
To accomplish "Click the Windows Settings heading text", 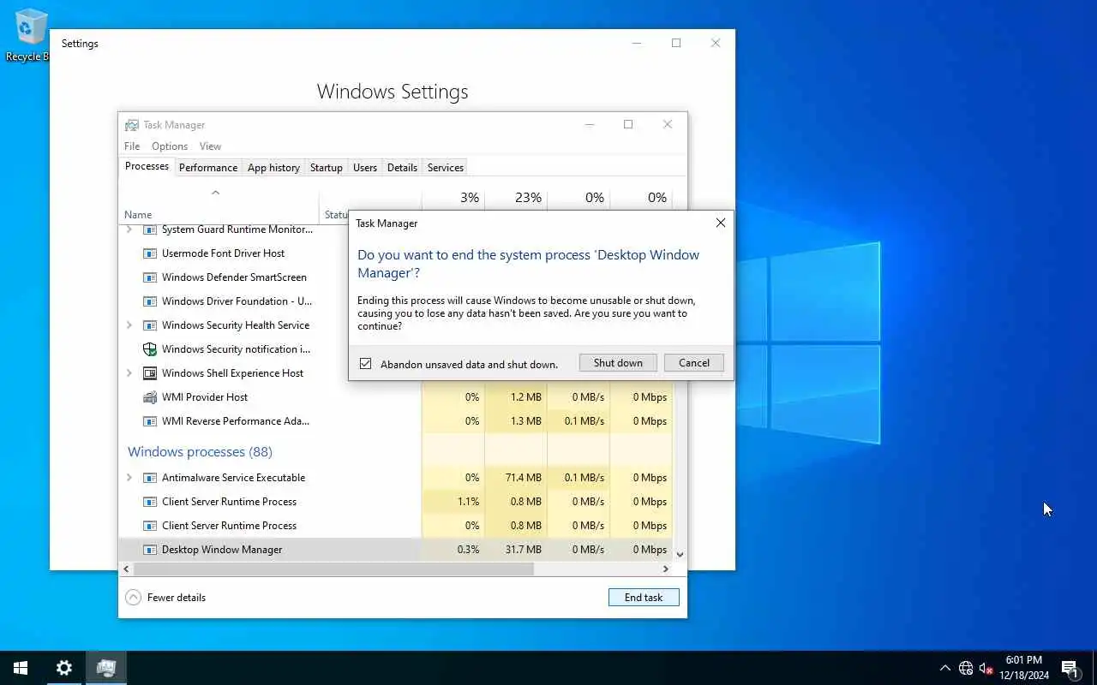I will [x=393, y=92].
